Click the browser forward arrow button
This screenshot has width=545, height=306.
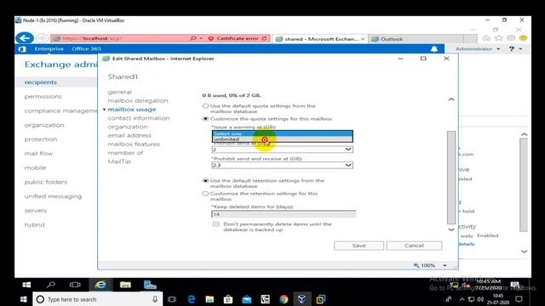(x=43, y=38)
